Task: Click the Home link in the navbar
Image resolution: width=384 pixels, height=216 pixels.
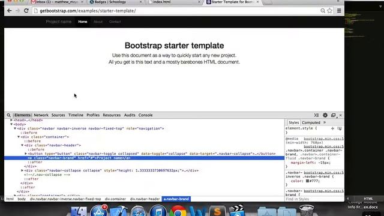Action: [83, 22]
